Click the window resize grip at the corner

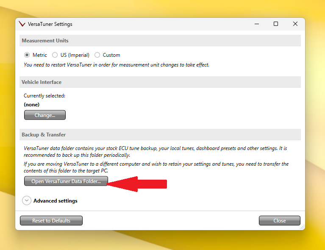tap(302, 227)
